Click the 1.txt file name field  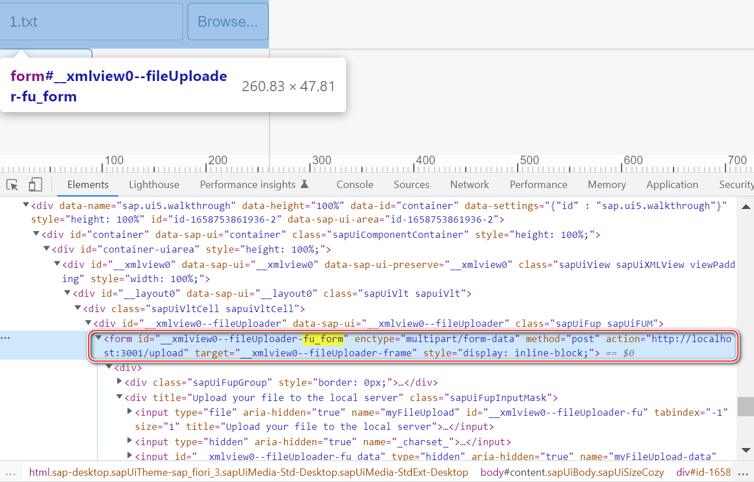[x=91, y=22]
